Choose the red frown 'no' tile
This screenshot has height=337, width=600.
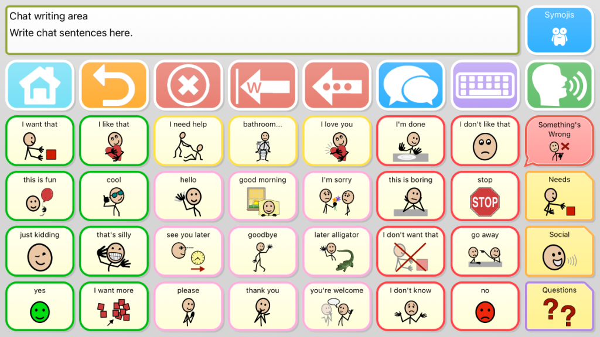pyautogui.click(x=485, y=307)
